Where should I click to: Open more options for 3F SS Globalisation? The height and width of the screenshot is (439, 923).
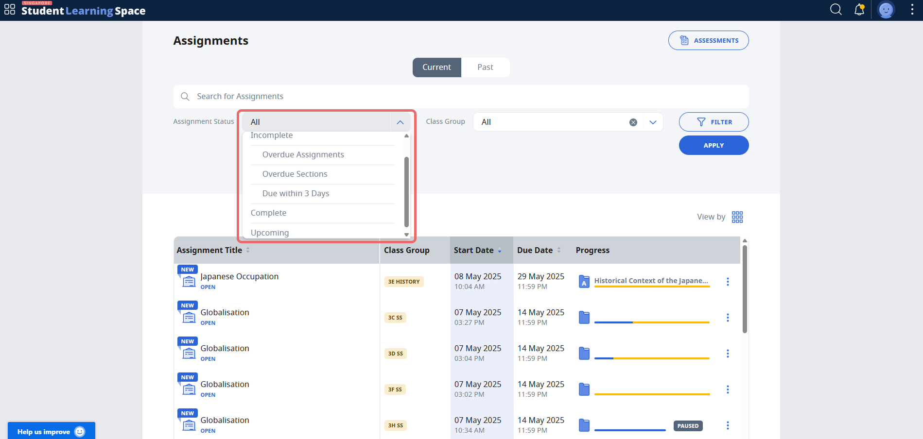pyautogui.click(x=728, y=389)
